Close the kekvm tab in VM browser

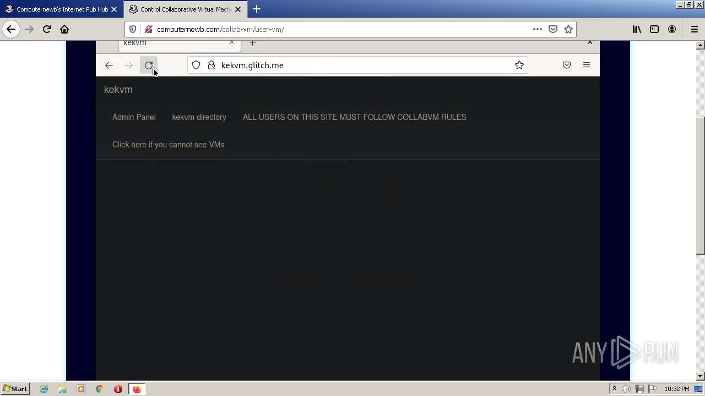pyautogui.click(x=232, y=42)
